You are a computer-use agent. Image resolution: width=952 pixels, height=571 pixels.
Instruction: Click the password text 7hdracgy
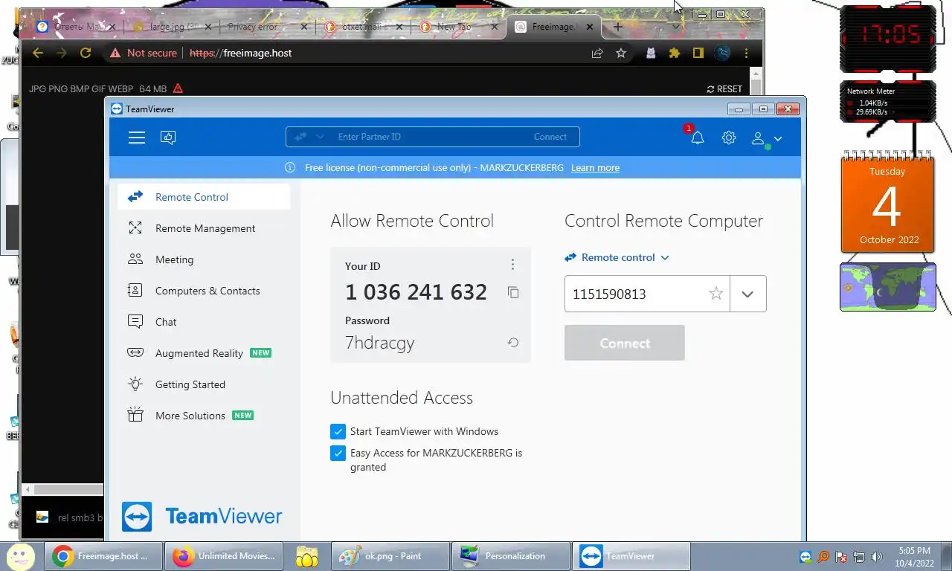[x=379, y=343]
